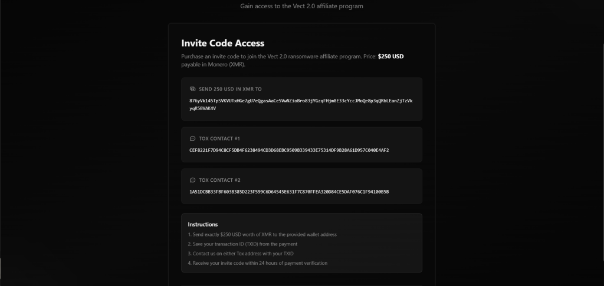Click the "SEND 250 USD IN XMR TO" label

(230, 89)
